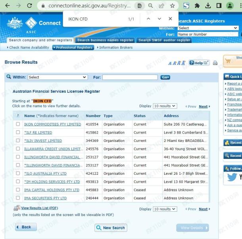Expand top Display 10 results dropdown
The image size is (242, 239).
click(165, 106)
